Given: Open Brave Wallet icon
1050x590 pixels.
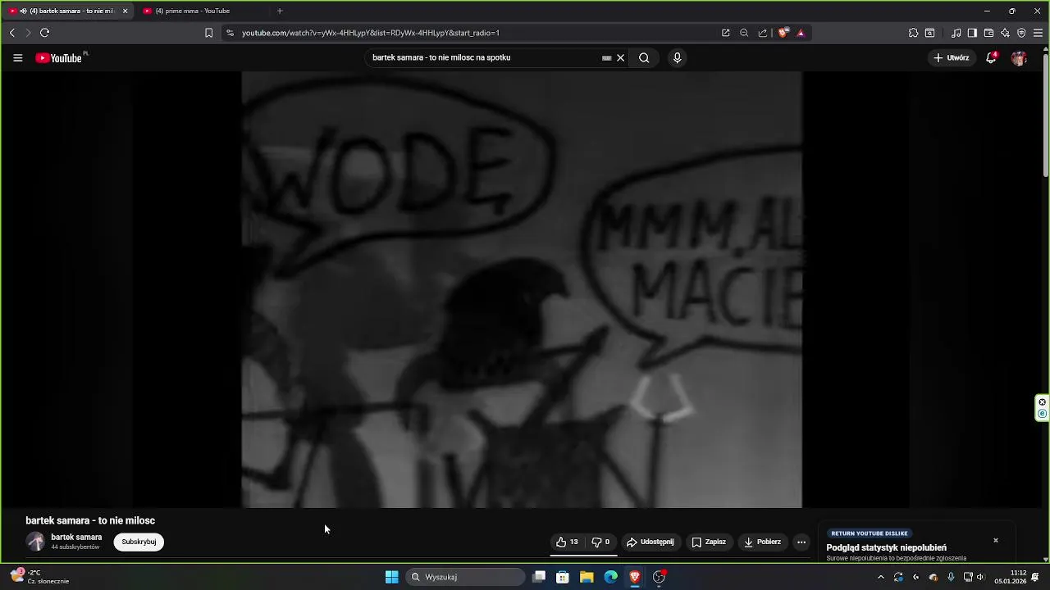Looking at the screenshot, I should (988, 33).
